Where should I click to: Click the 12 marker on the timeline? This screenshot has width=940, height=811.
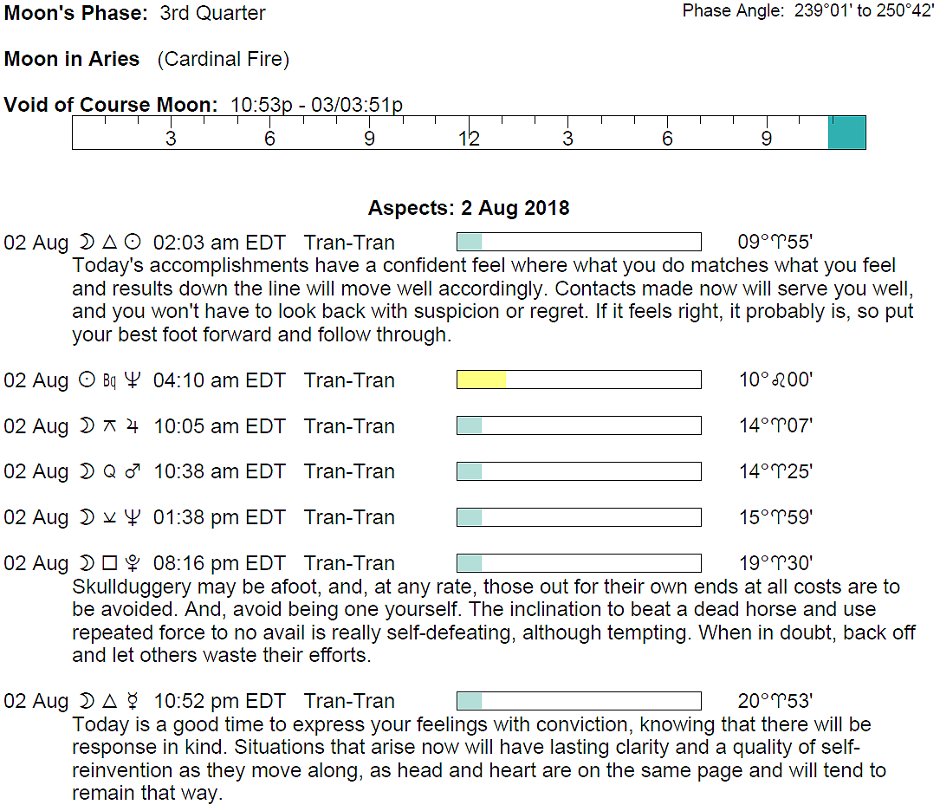(x=469, y=139)
